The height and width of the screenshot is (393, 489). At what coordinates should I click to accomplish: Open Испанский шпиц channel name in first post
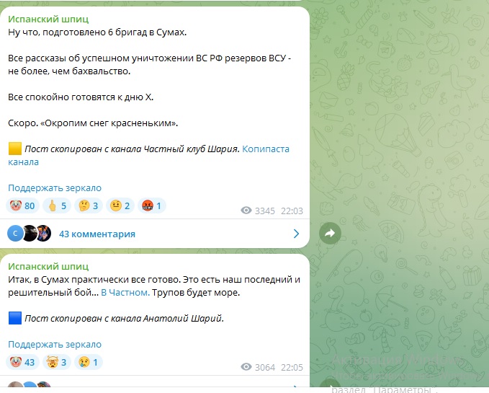coord(48,19)
